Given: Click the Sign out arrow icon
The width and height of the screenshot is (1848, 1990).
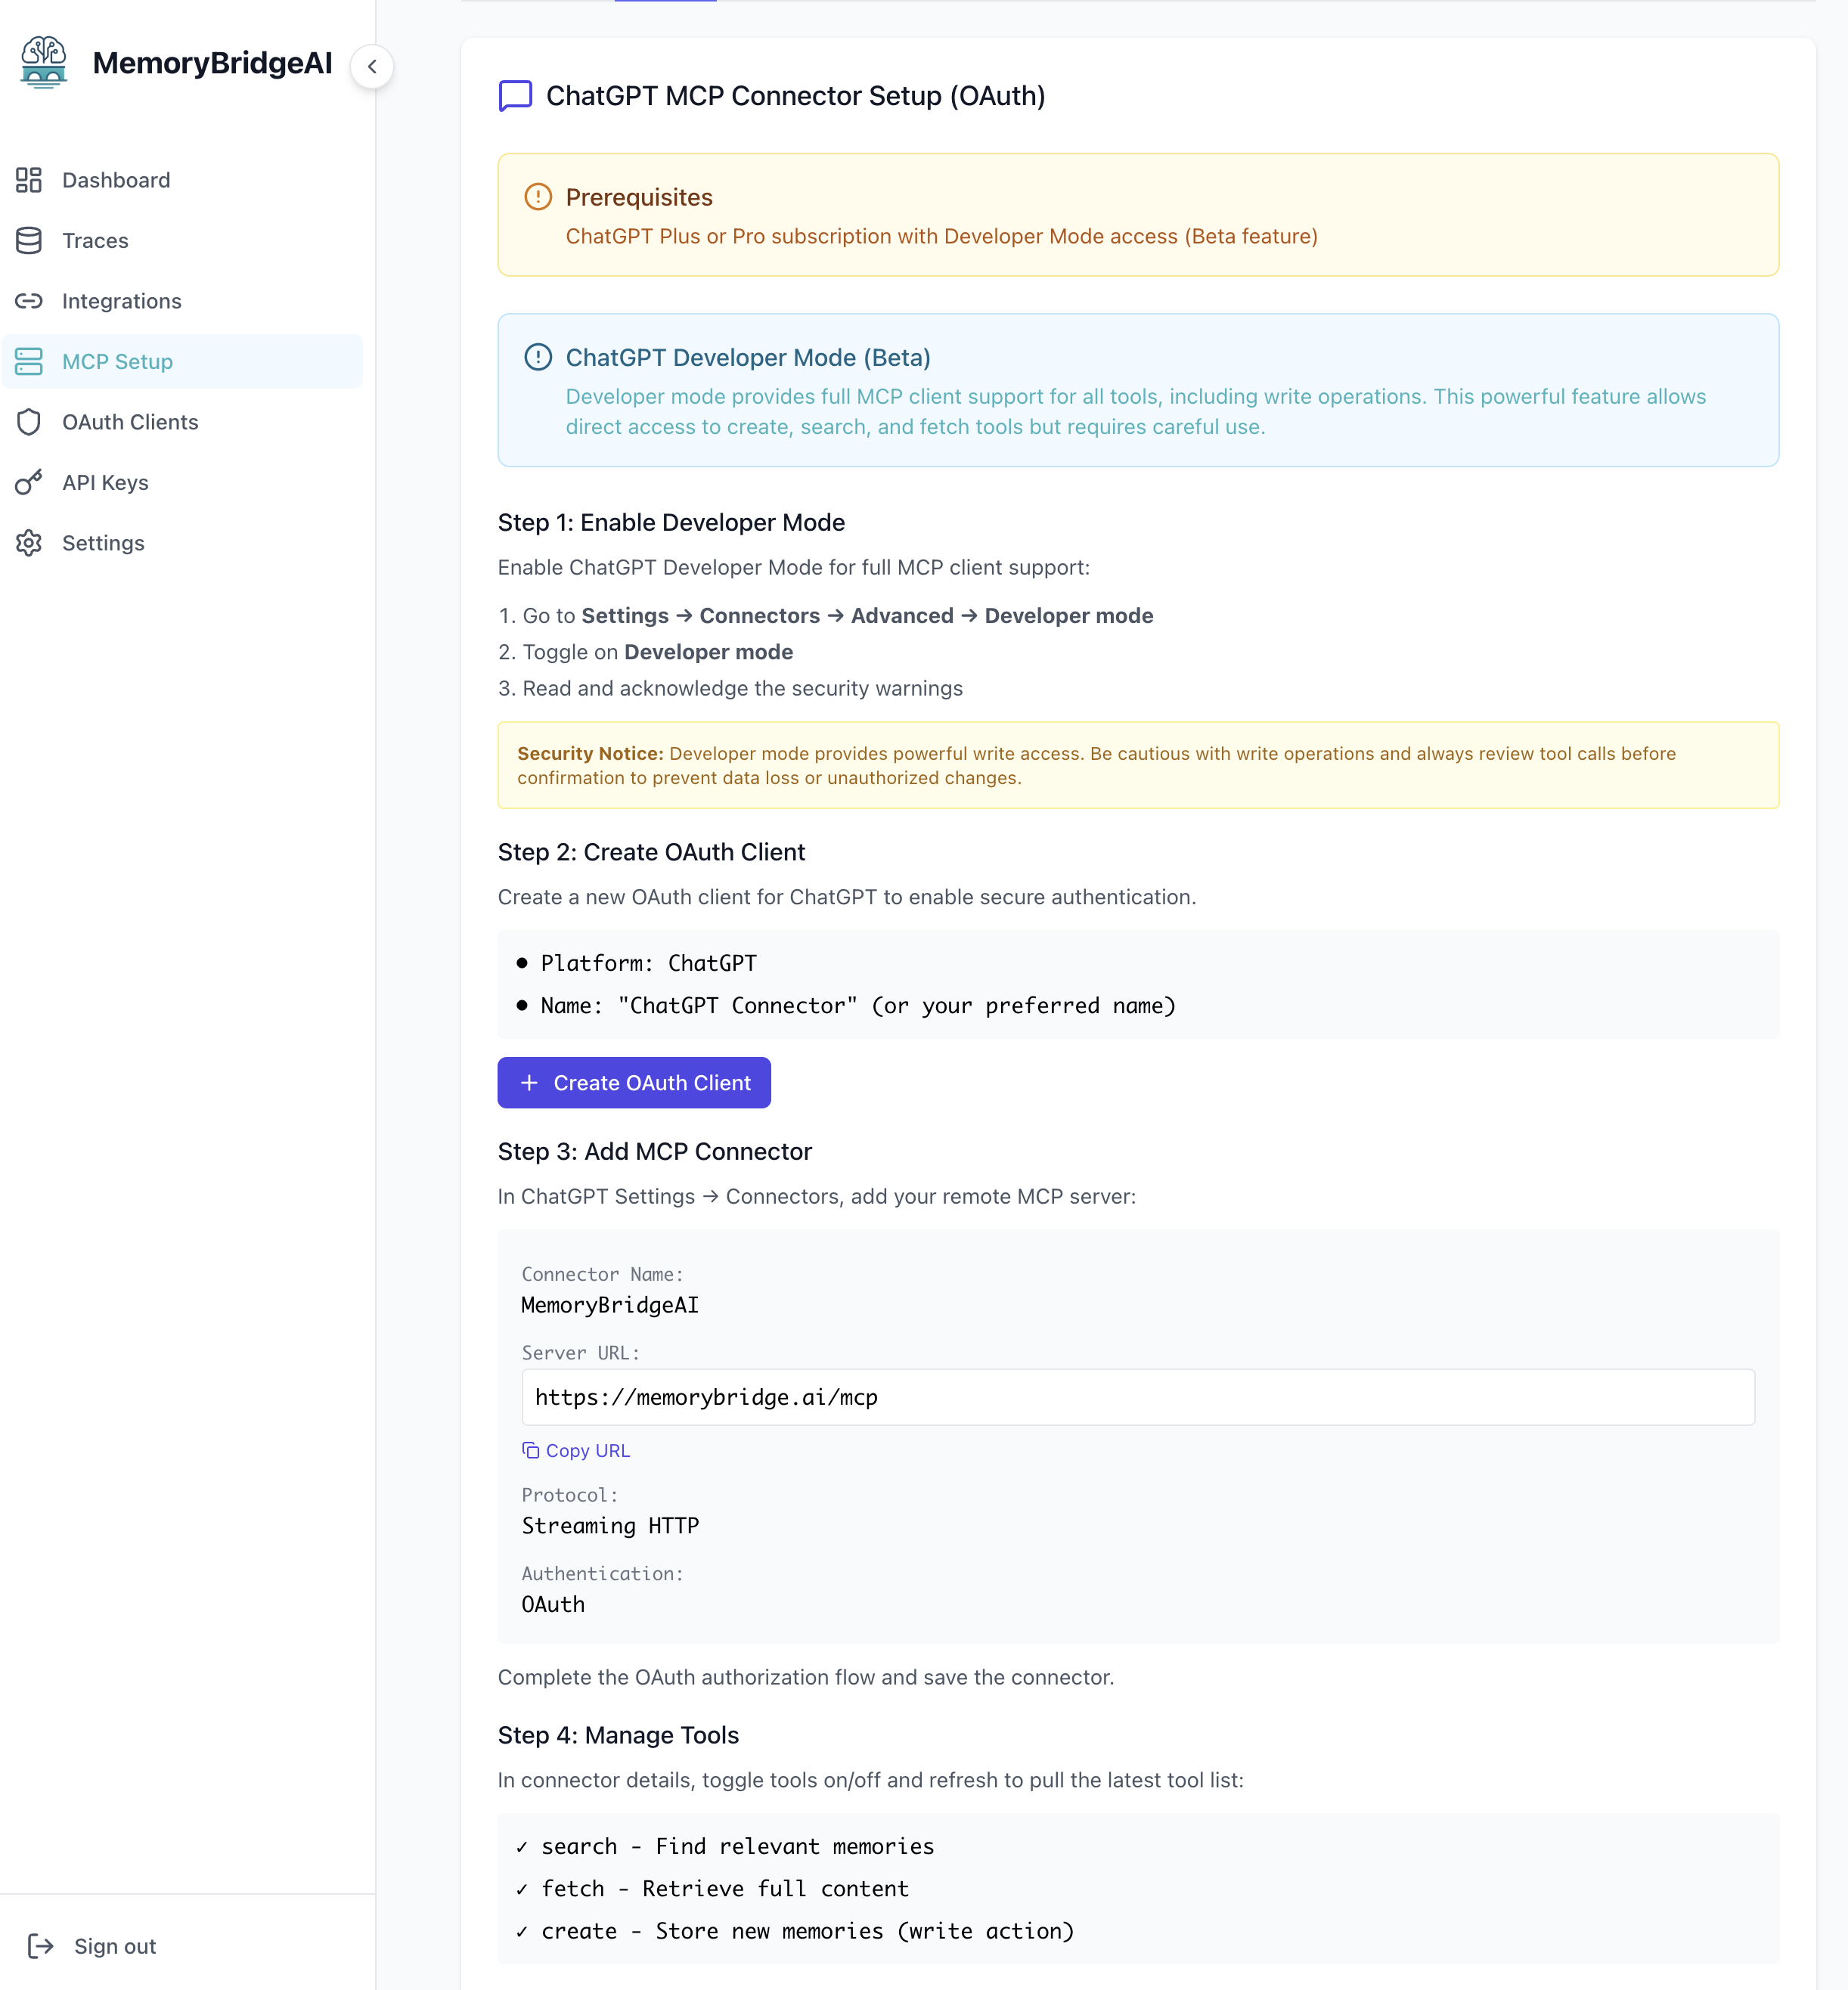Looking at the screenshot, I should pos(41,1945).
